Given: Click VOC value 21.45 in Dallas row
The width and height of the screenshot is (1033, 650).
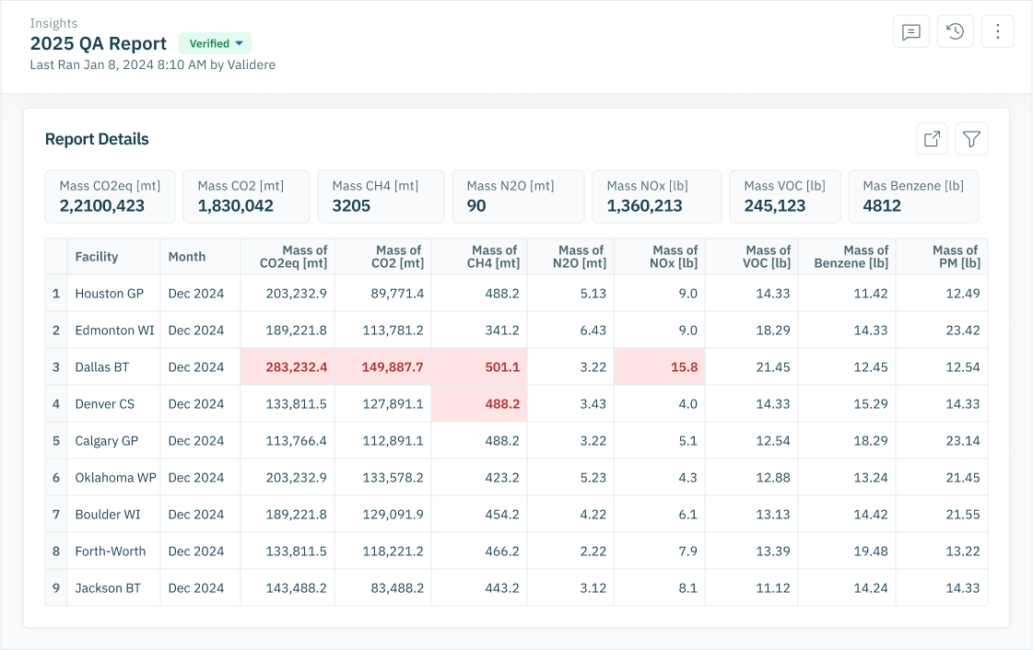Looking at the screenshot, I should (x=773, y=367).
